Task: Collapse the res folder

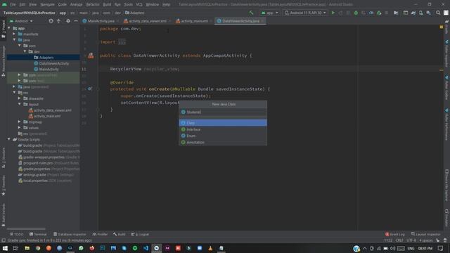Action: (x=14, y=93)
